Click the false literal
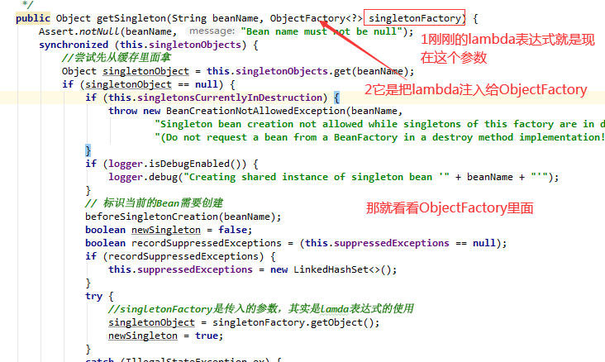This screenshot has height=362, width=605. (x=233, y=230)
